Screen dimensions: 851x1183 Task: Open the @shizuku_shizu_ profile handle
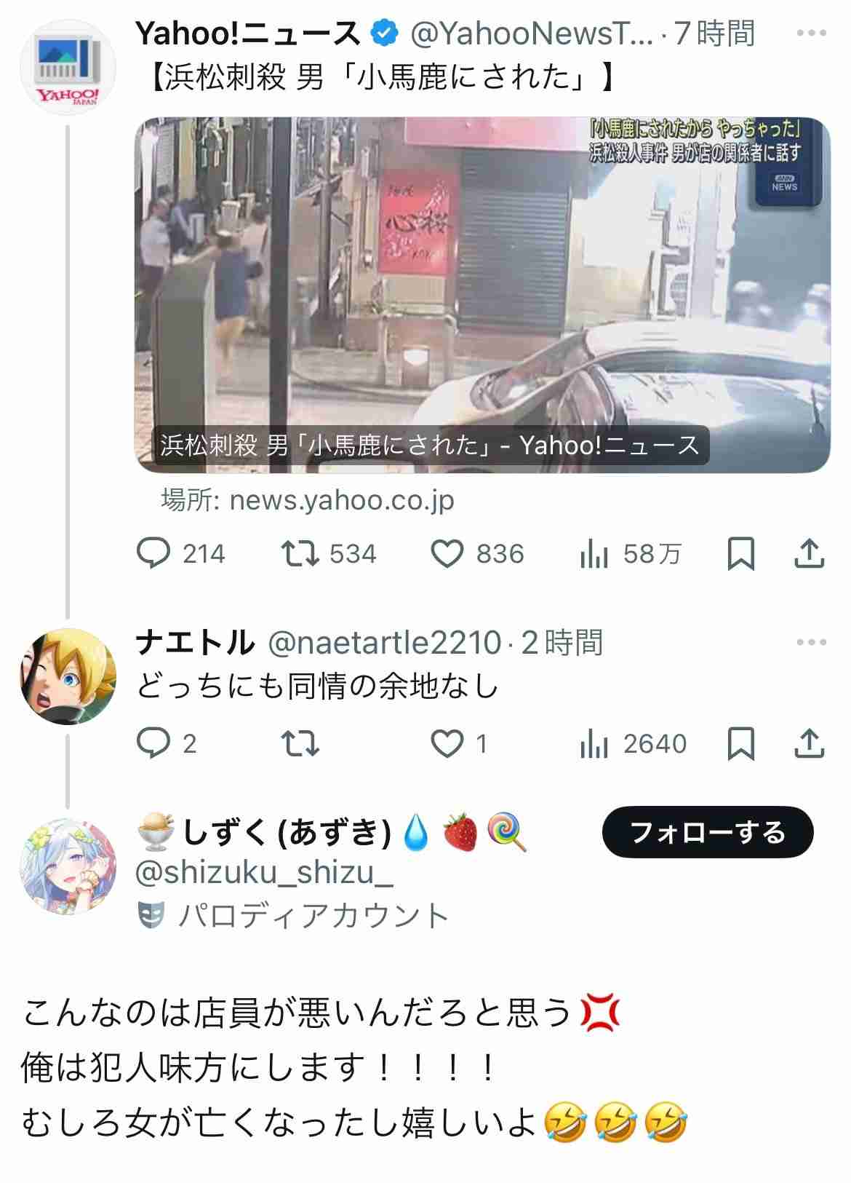[265, 873]
